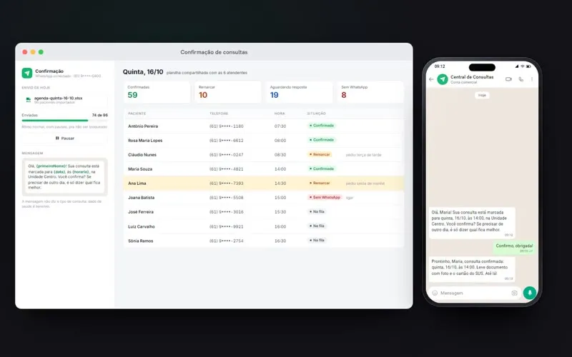
Task: Tap the Central de Consultas profile avatar
Action: [x=443, y=79]
